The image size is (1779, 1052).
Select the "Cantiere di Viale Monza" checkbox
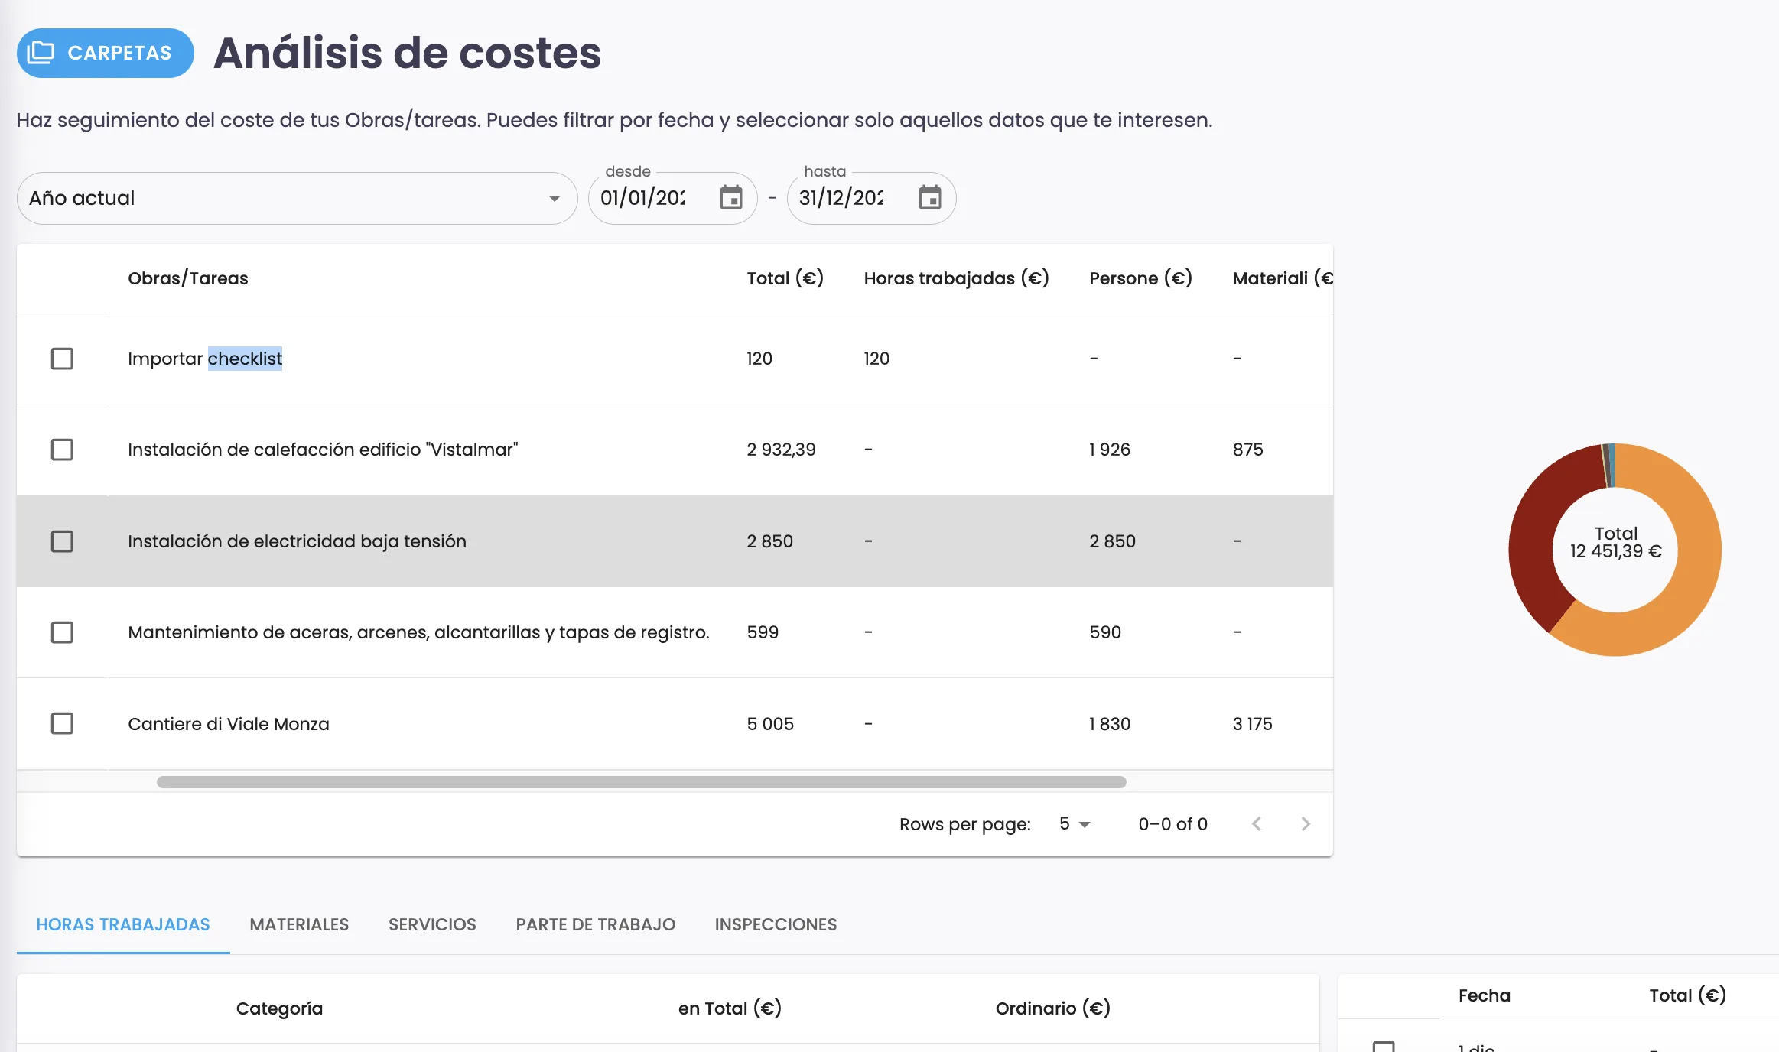(62, 723)
